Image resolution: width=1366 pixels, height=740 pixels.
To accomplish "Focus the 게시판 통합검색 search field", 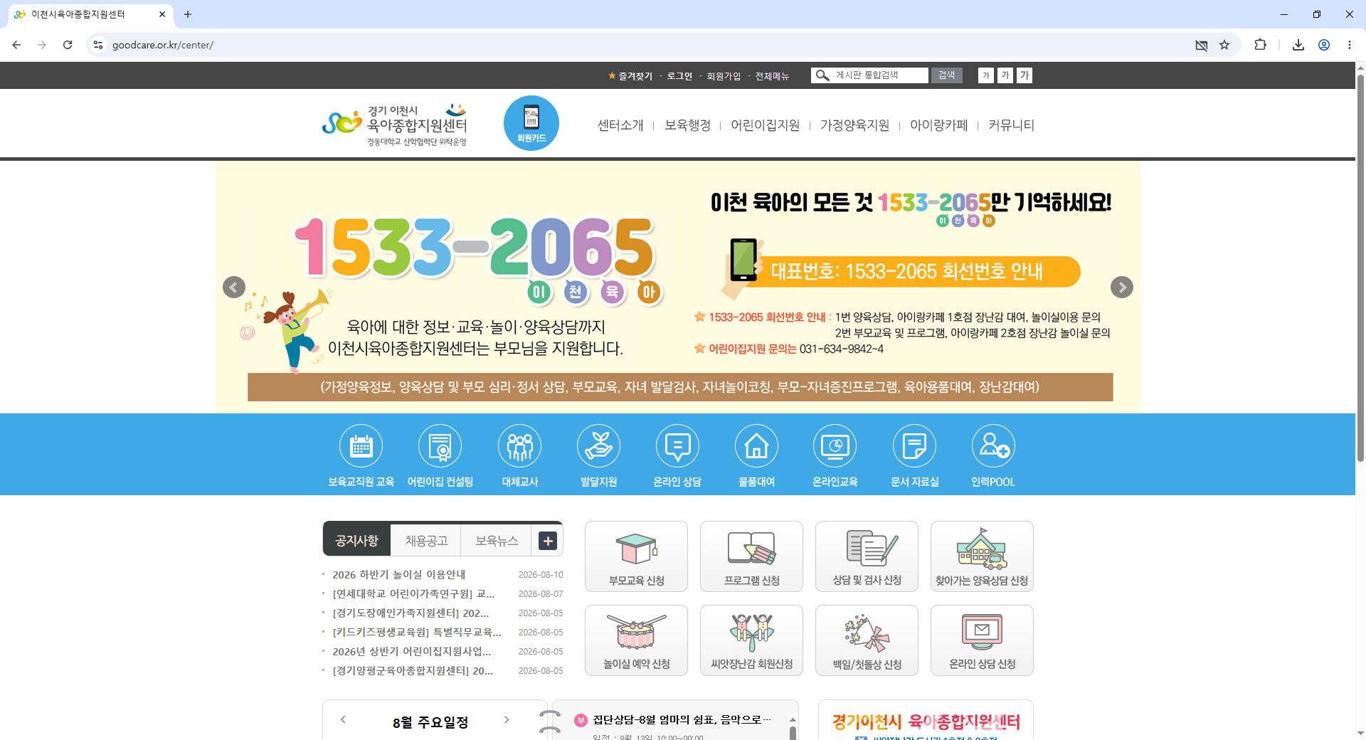I will [869, 75].
